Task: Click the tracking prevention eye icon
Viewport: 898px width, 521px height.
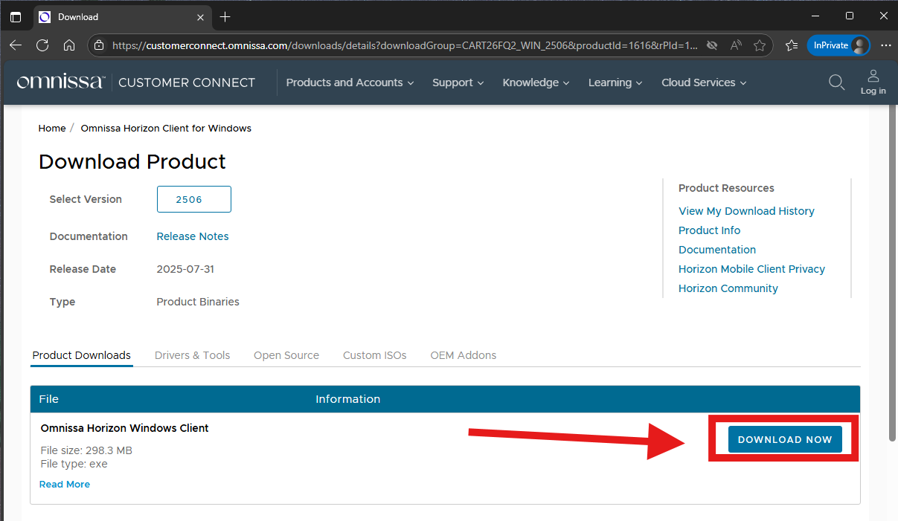Action: point(712,45)
